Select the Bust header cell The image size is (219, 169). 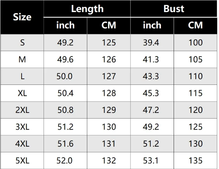click(174, 9)
